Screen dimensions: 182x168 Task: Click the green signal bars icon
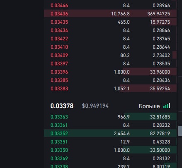point(167,106)
